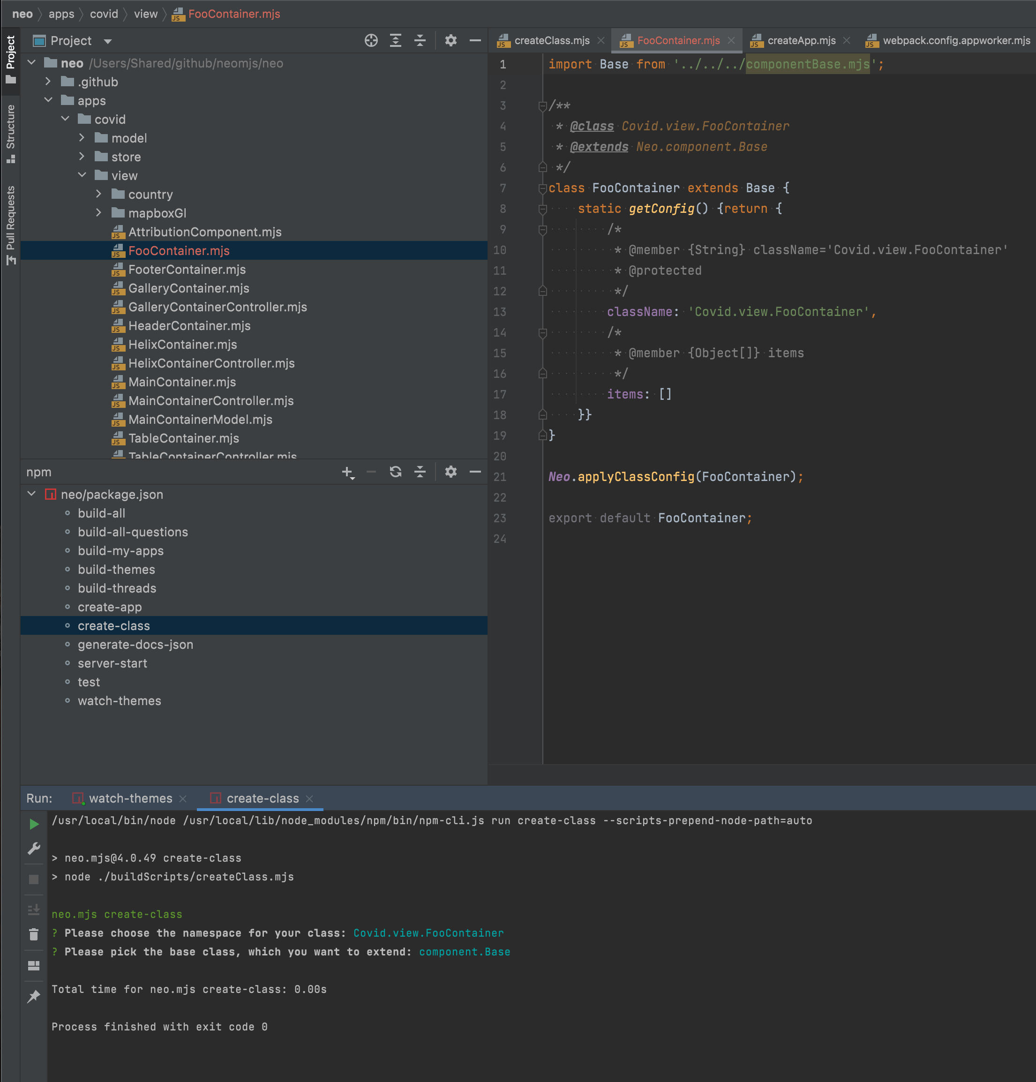Pin the create-class run tab
Viewport: 1036px width, 1082px height.
coord(34,995)
